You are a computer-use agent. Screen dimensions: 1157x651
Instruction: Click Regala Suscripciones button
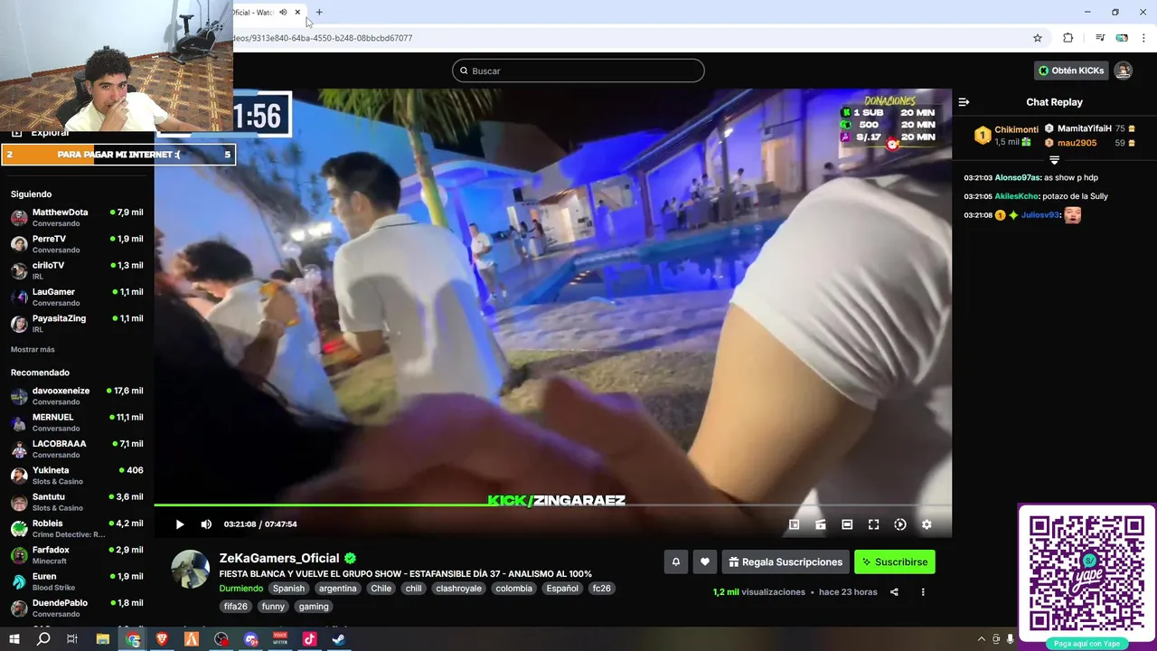click(x=785, y=561)
